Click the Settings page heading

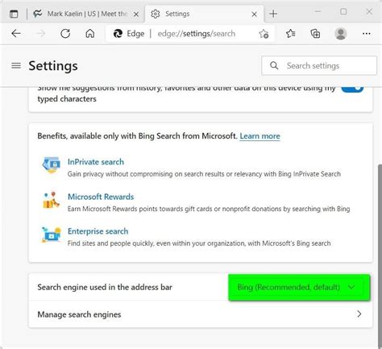point(53,66)
